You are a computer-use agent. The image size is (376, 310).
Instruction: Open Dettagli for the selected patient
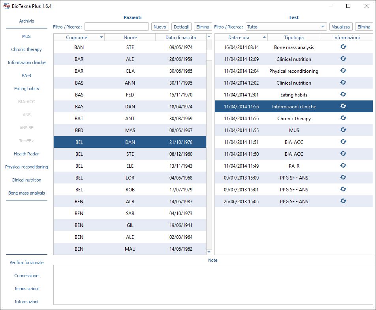pos(181,27)
